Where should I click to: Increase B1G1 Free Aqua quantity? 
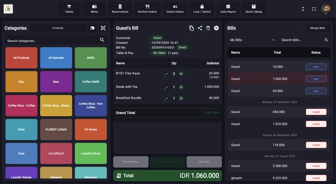click(181, 74)
